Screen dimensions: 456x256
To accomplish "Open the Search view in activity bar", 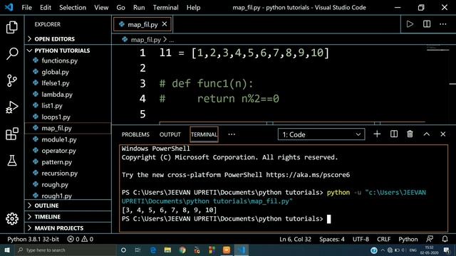I will click(12, 54).
